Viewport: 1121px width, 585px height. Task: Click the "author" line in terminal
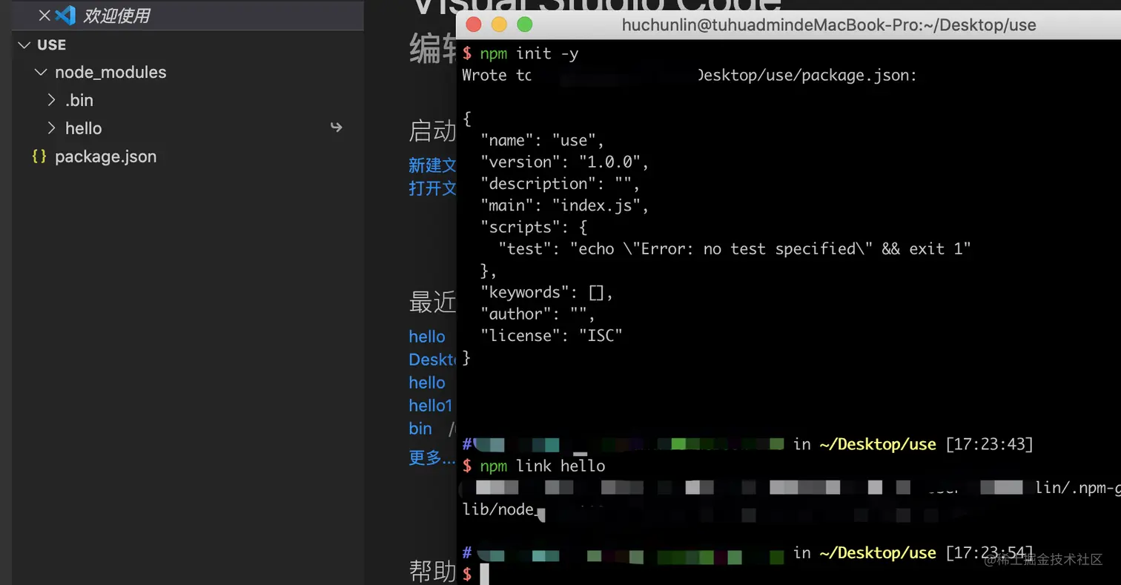click(538, 314)
